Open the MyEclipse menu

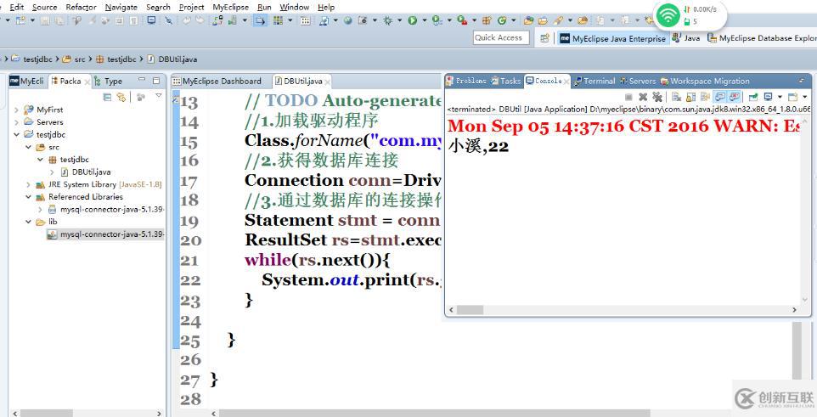pos(230,8)
